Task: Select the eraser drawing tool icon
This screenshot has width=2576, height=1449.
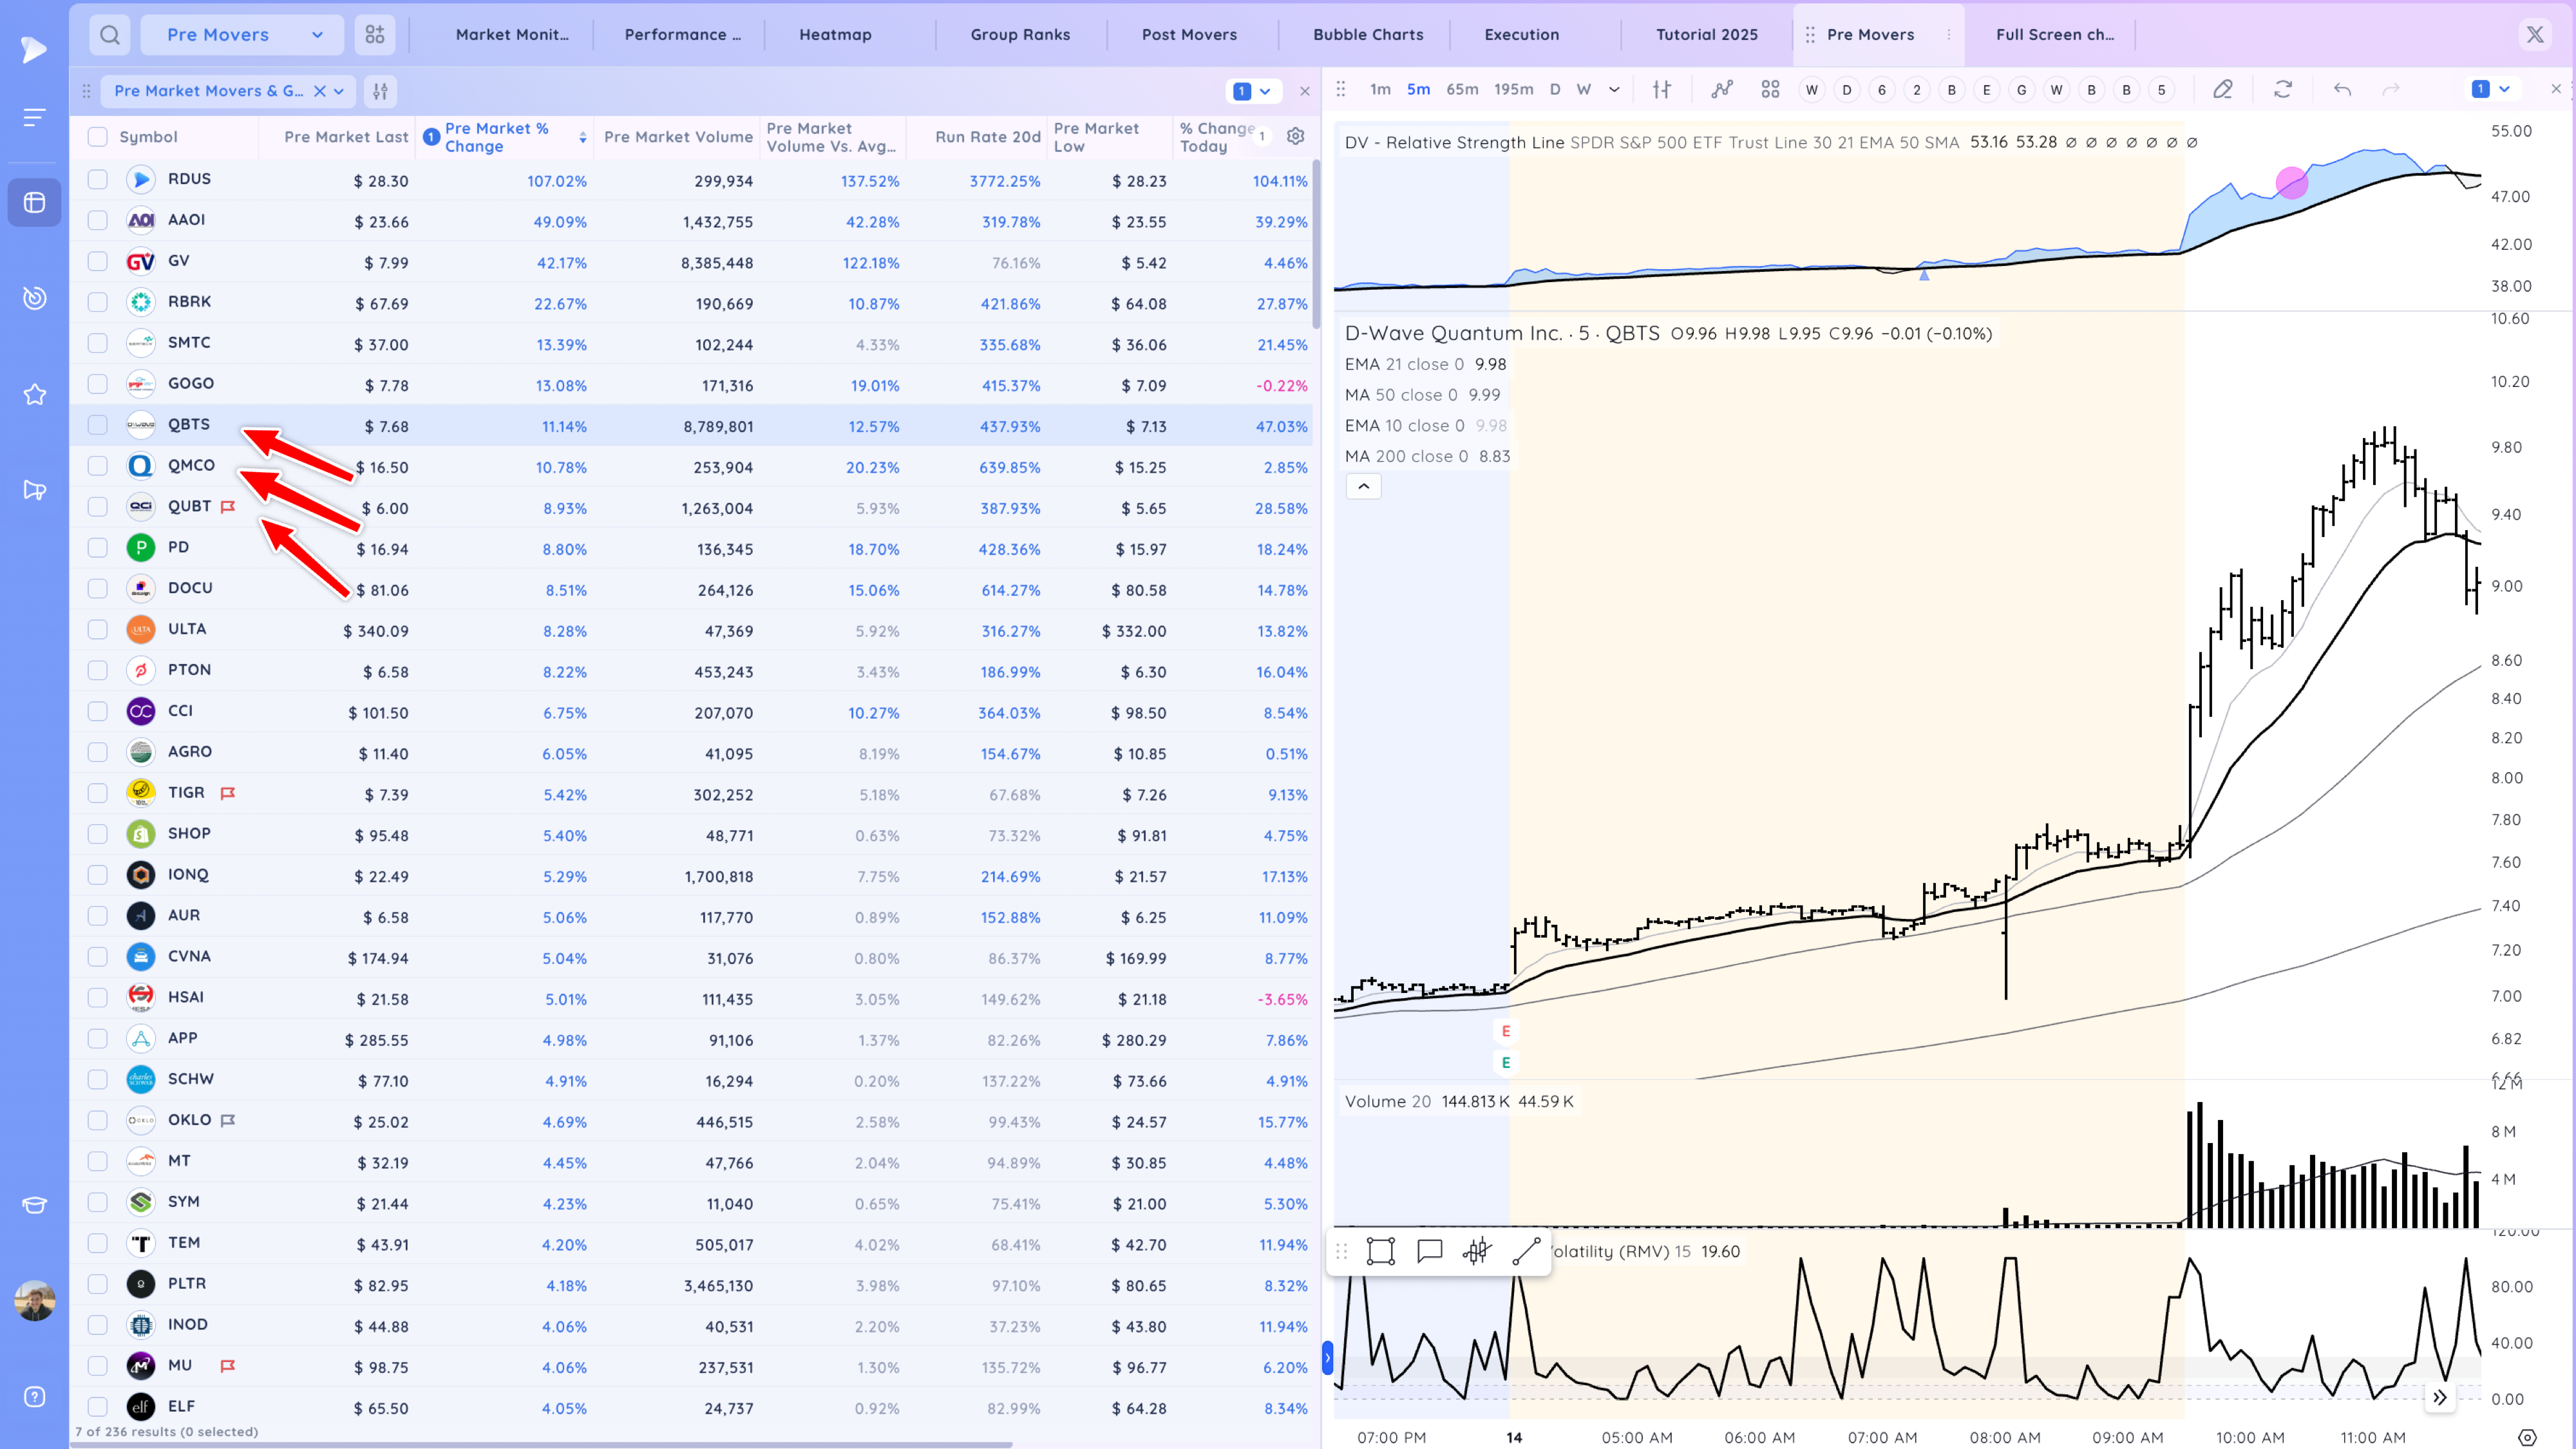Action: (x=2223, y=90)
